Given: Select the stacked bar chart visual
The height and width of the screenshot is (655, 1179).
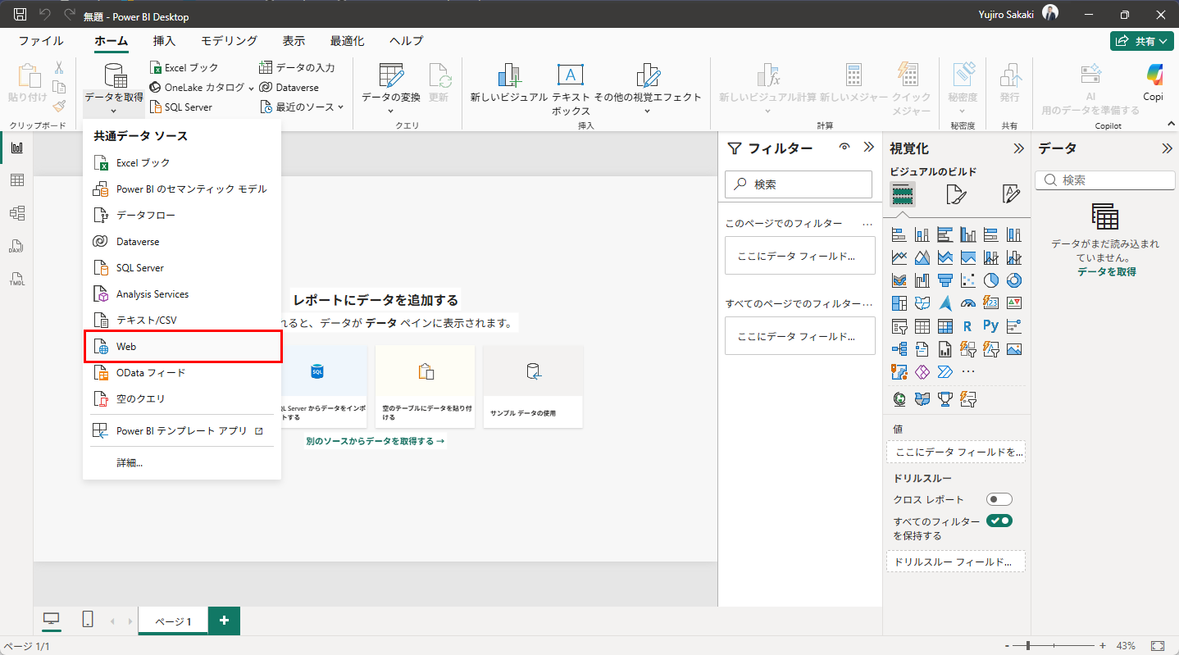Looking at the screenshot, I should pos(899,234).
